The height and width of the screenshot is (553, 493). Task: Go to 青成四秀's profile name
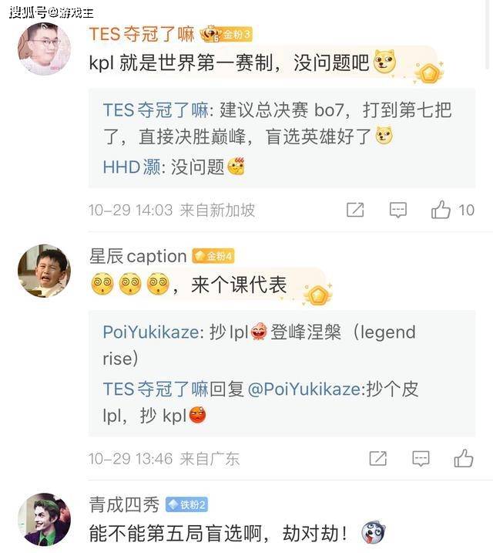124,504
